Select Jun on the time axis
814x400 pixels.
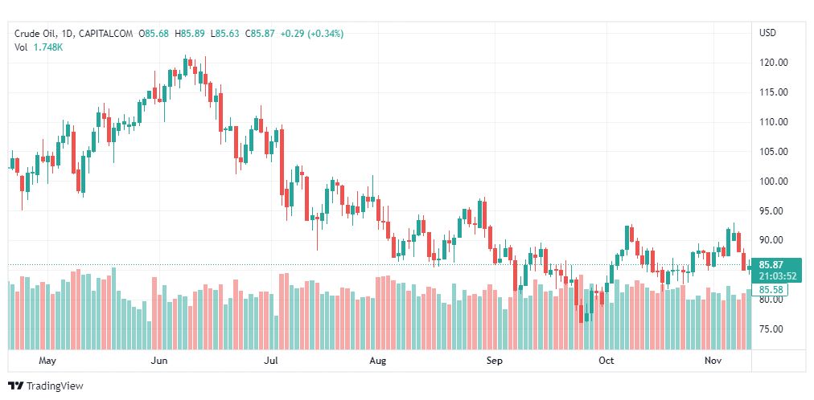[x=159, y=361]
